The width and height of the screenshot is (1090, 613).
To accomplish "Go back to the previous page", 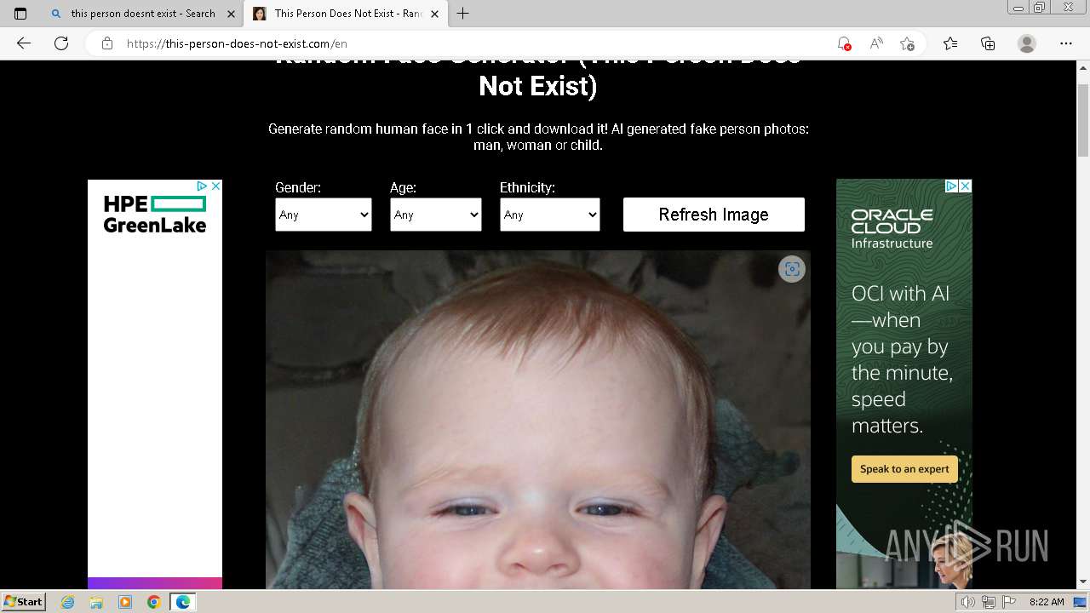I will coord(24,43).
